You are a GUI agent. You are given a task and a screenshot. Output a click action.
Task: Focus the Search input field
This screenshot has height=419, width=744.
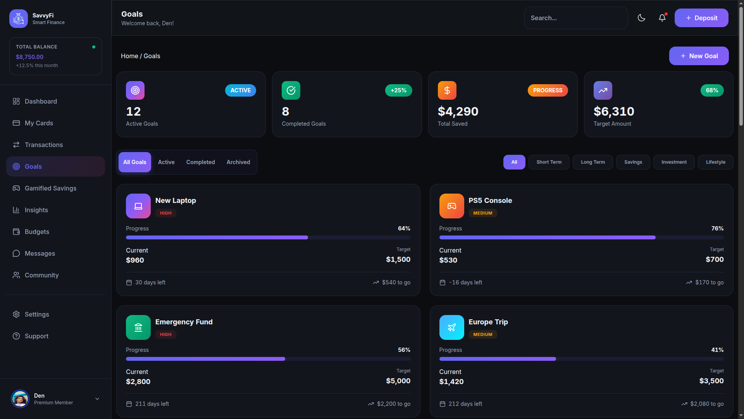575,18
